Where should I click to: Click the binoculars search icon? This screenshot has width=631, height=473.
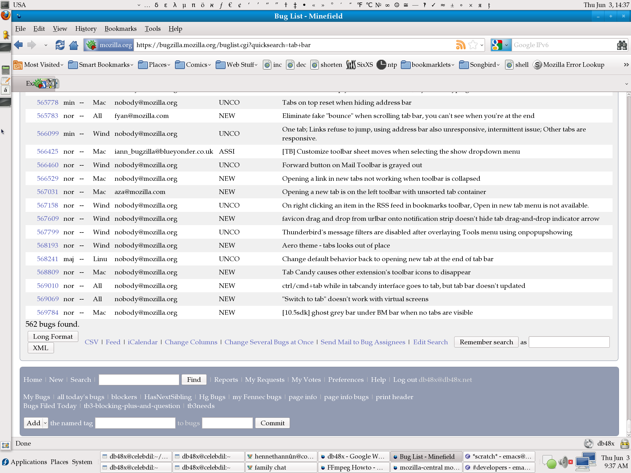tap(622, 45)
